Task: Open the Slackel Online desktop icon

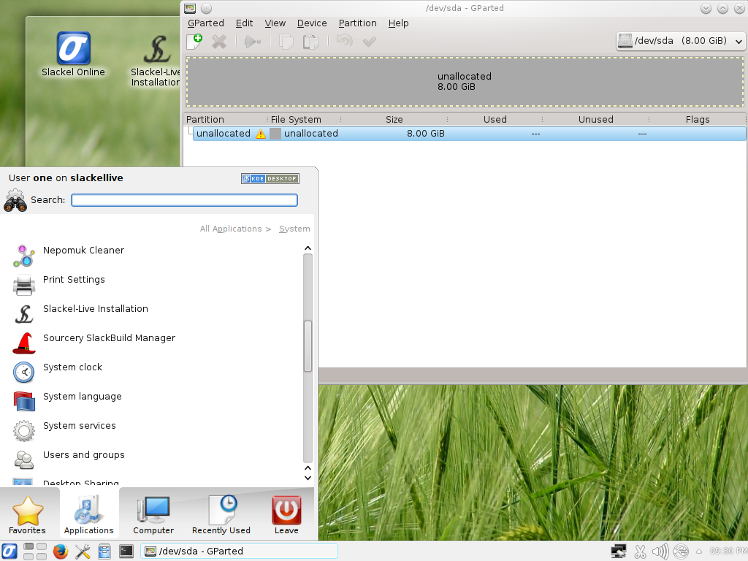Action: coord(74,54)
